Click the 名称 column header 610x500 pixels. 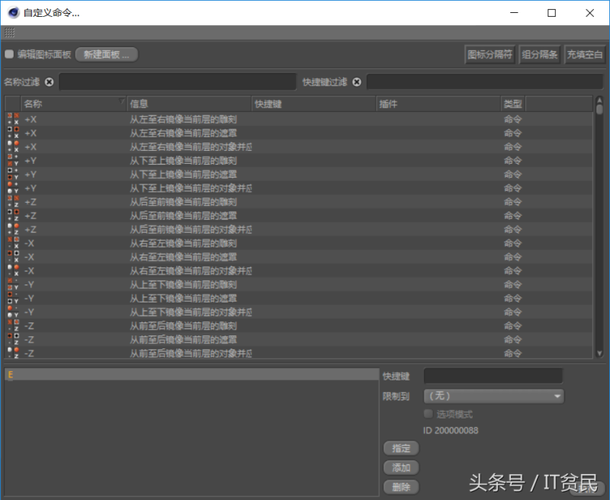coord(61,103)
